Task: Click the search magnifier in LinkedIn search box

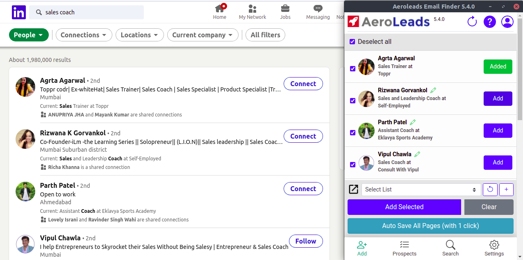Action: point(39,12)
